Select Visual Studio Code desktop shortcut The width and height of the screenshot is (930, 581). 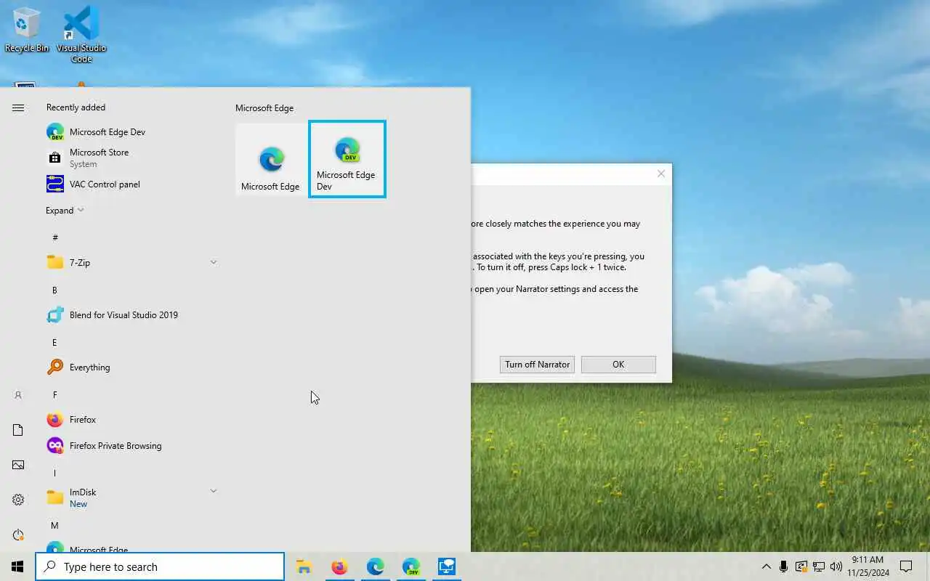(x=81, y=34)
